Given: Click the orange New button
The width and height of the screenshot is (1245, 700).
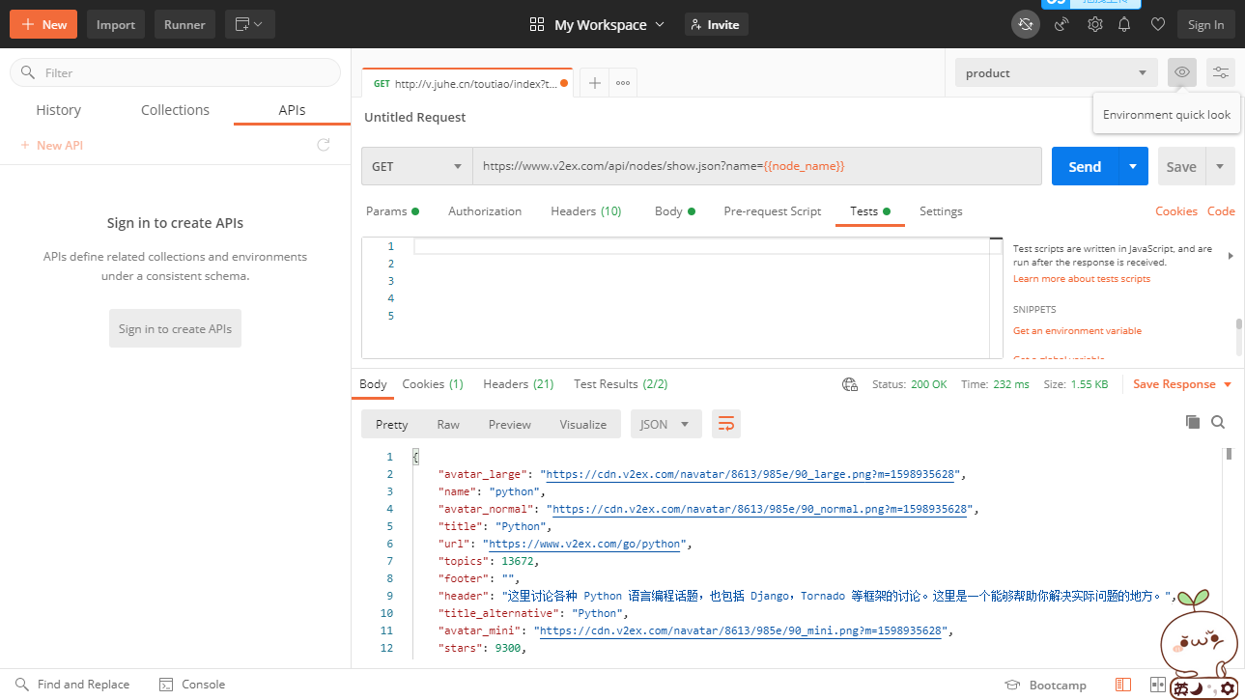Looking at the screenshot, I should [43, 24].
